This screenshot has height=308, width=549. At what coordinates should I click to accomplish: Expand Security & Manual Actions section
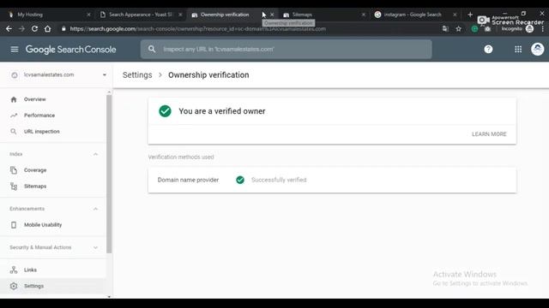(95, 247)
